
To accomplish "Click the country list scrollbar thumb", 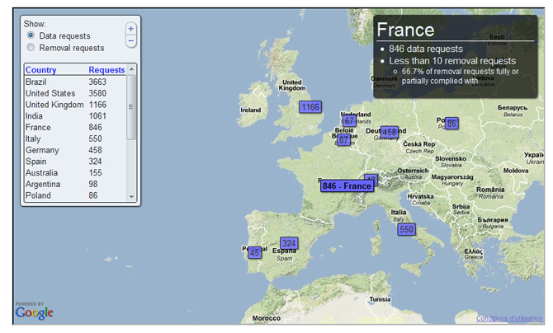I will click(131, 107).
